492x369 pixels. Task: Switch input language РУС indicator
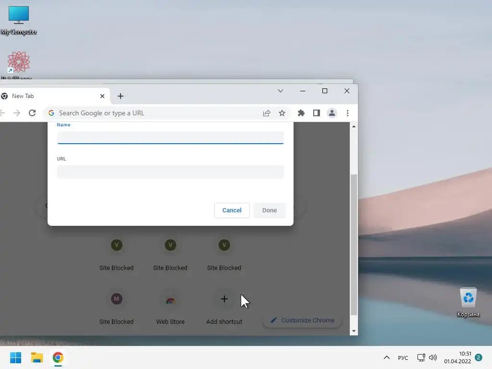(403, 357)
